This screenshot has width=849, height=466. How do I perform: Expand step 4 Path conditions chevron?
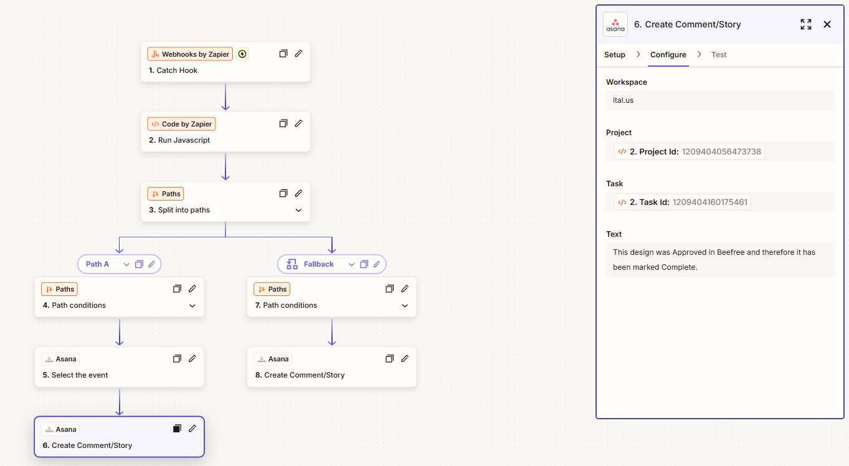click(x=192, y=305)
